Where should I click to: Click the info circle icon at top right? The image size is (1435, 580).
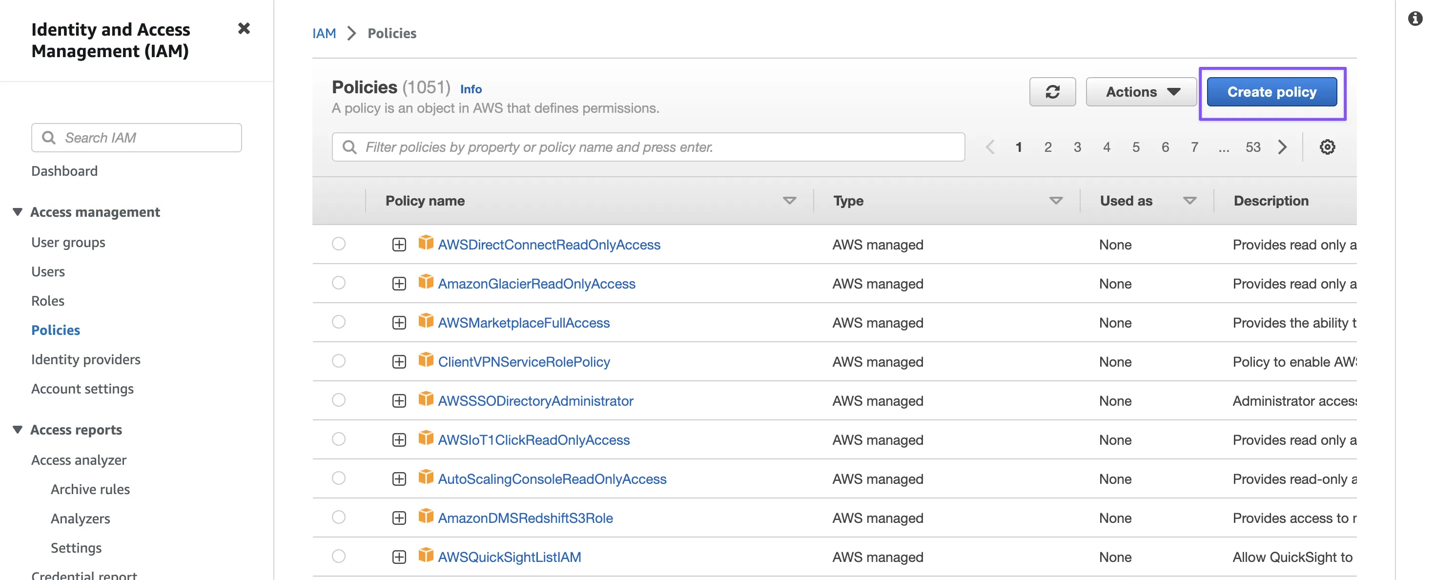pos(1415,19)
